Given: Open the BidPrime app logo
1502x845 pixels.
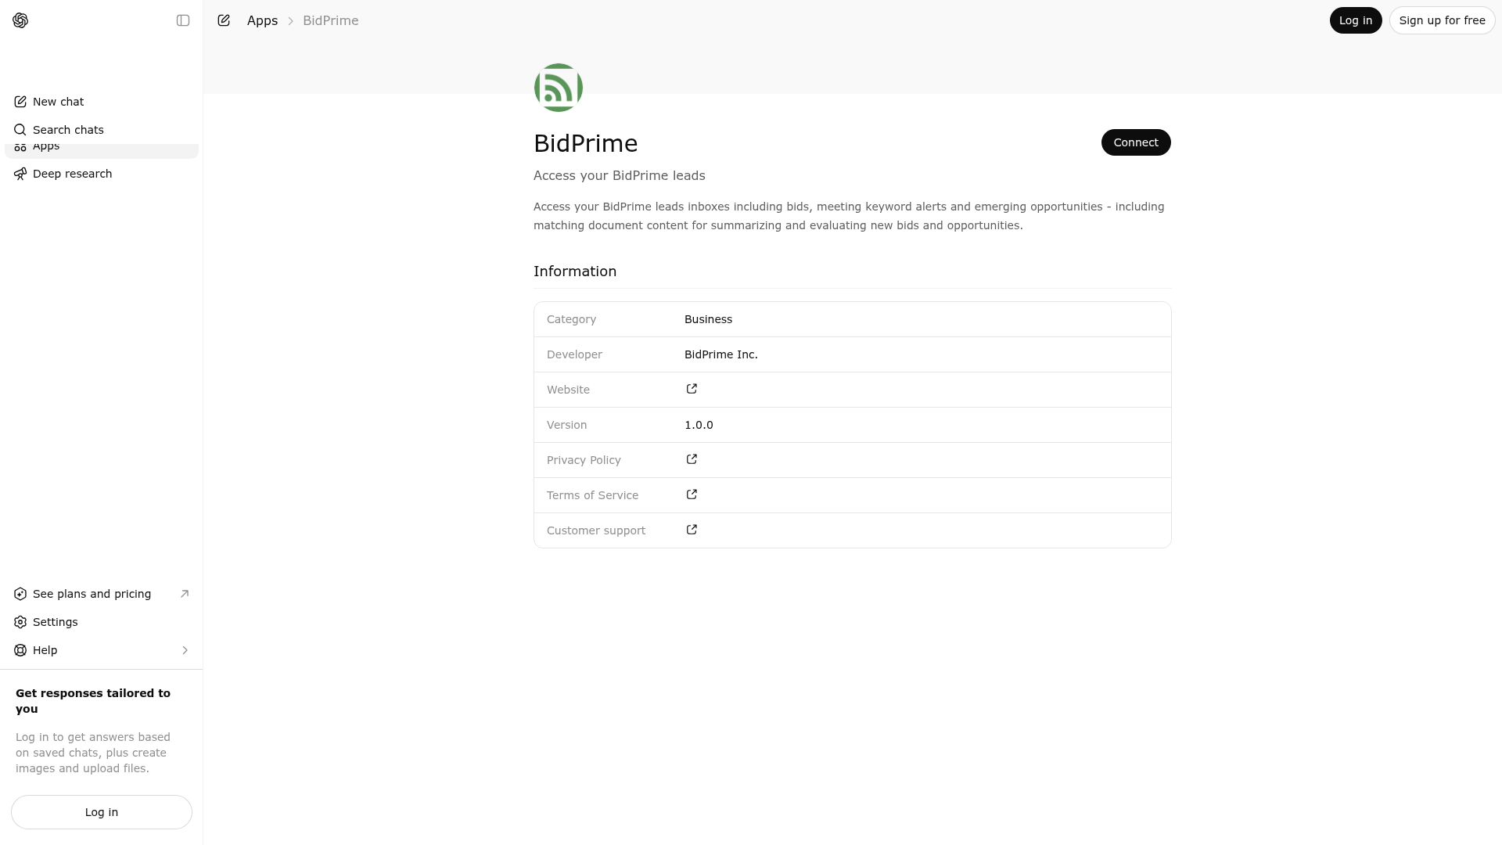Looking at the screenshot, I should click(559, 88).
